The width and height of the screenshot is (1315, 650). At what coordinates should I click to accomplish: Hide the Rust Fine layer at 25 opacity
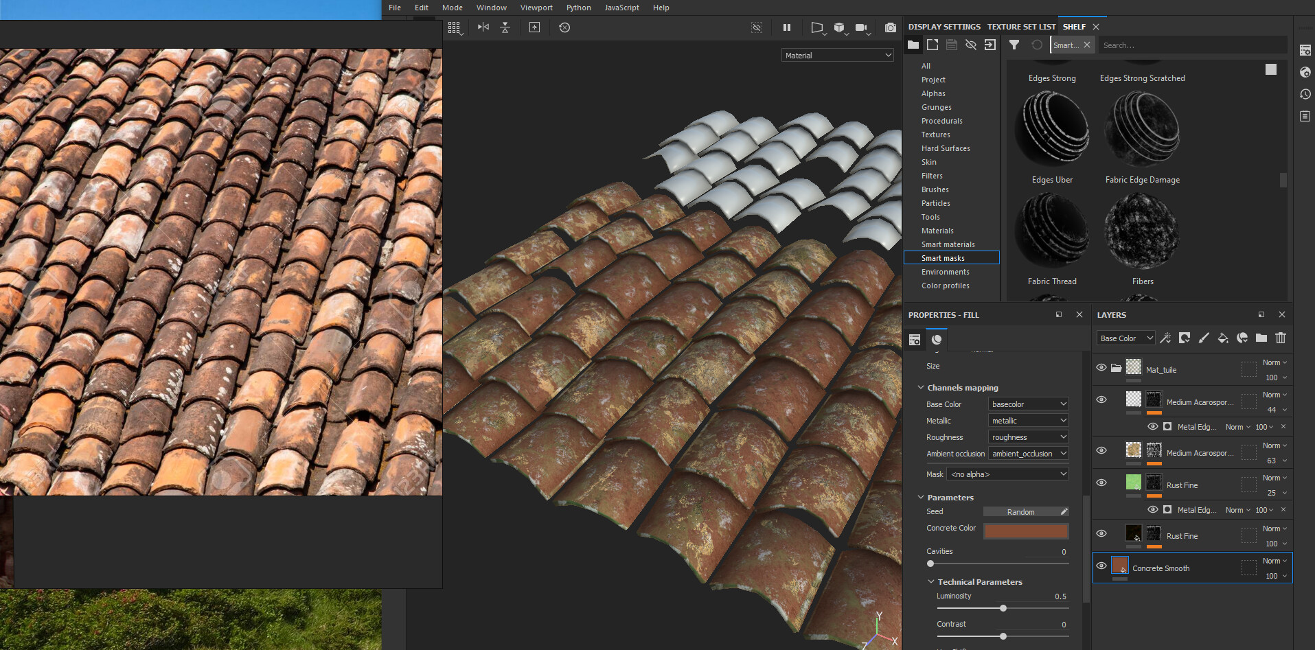pos(1101,483)
